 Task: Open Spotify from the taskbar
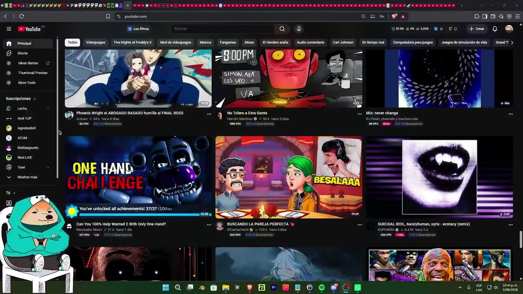pyautogui.click(x=322, y=288)
